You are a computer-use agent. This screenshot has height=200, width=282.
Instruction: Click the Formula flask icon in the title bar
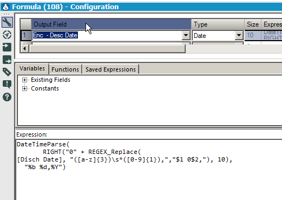tap(6, 7)
